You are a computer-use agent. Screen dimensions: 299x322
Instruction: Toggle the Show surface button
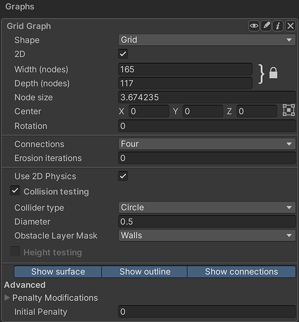click(x=58, y=272)
